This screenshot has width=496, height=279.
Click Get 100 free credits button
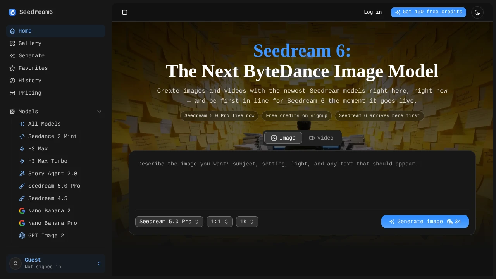pyautogui.click(x=429, y=12)
